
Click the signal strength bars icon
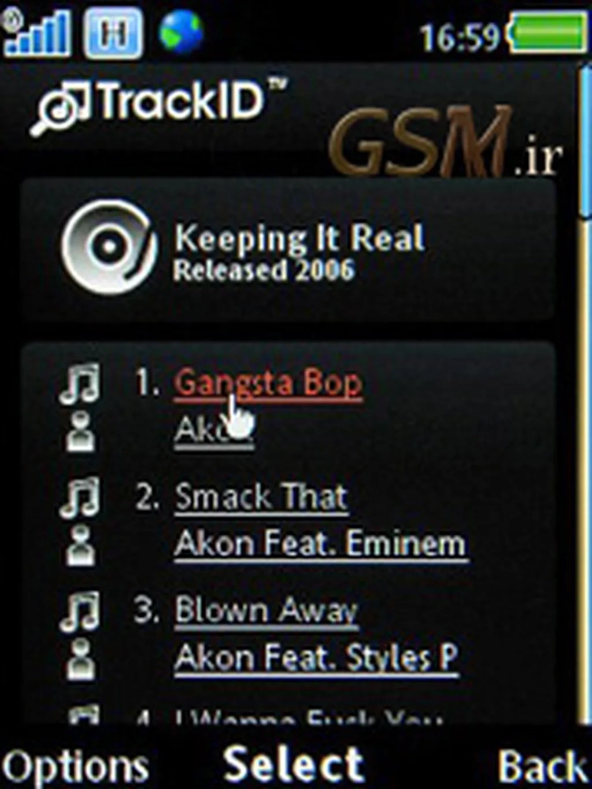click(x=36, y=32)
